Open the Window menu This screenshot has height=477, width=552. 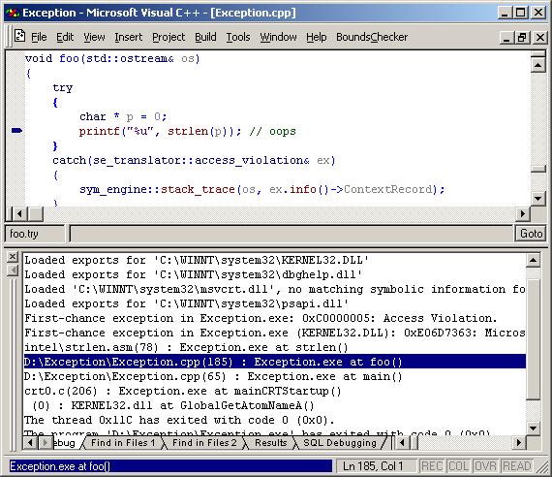(x=278, y=37)
